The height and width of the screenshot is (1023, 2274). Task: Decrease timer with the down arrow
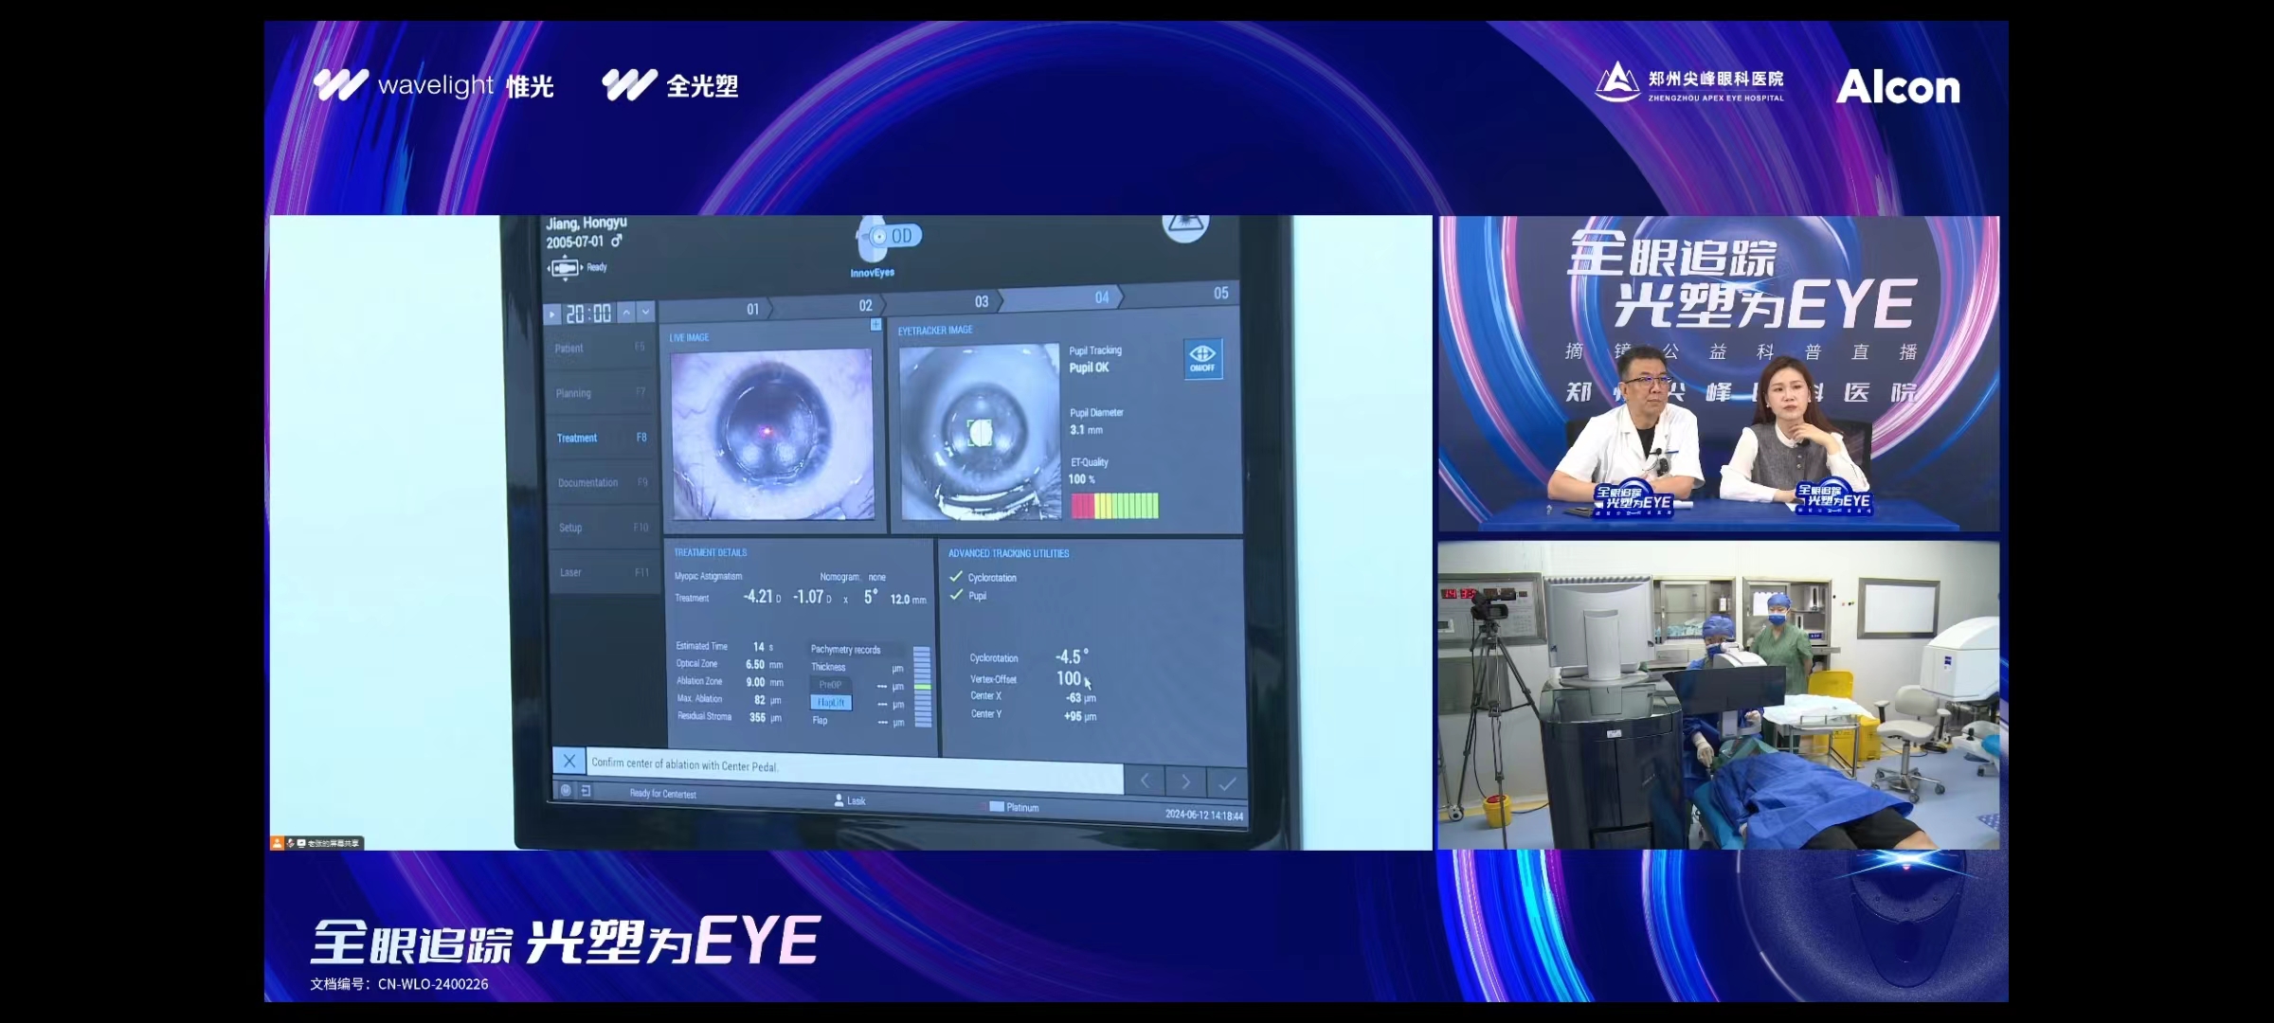click(x=645, y=312)
